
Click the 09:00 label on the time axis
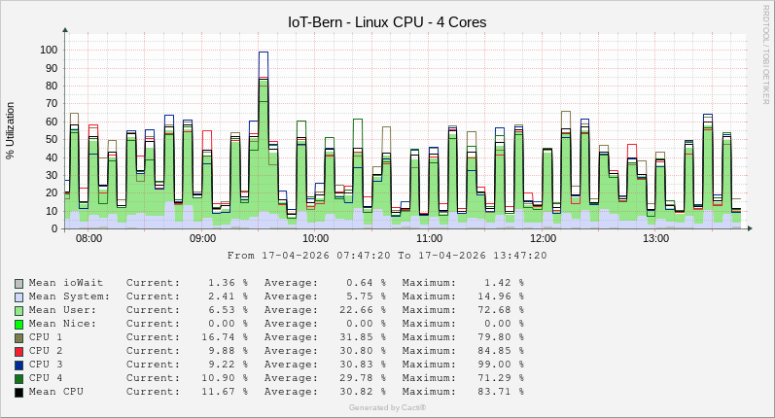pos(202,238)
